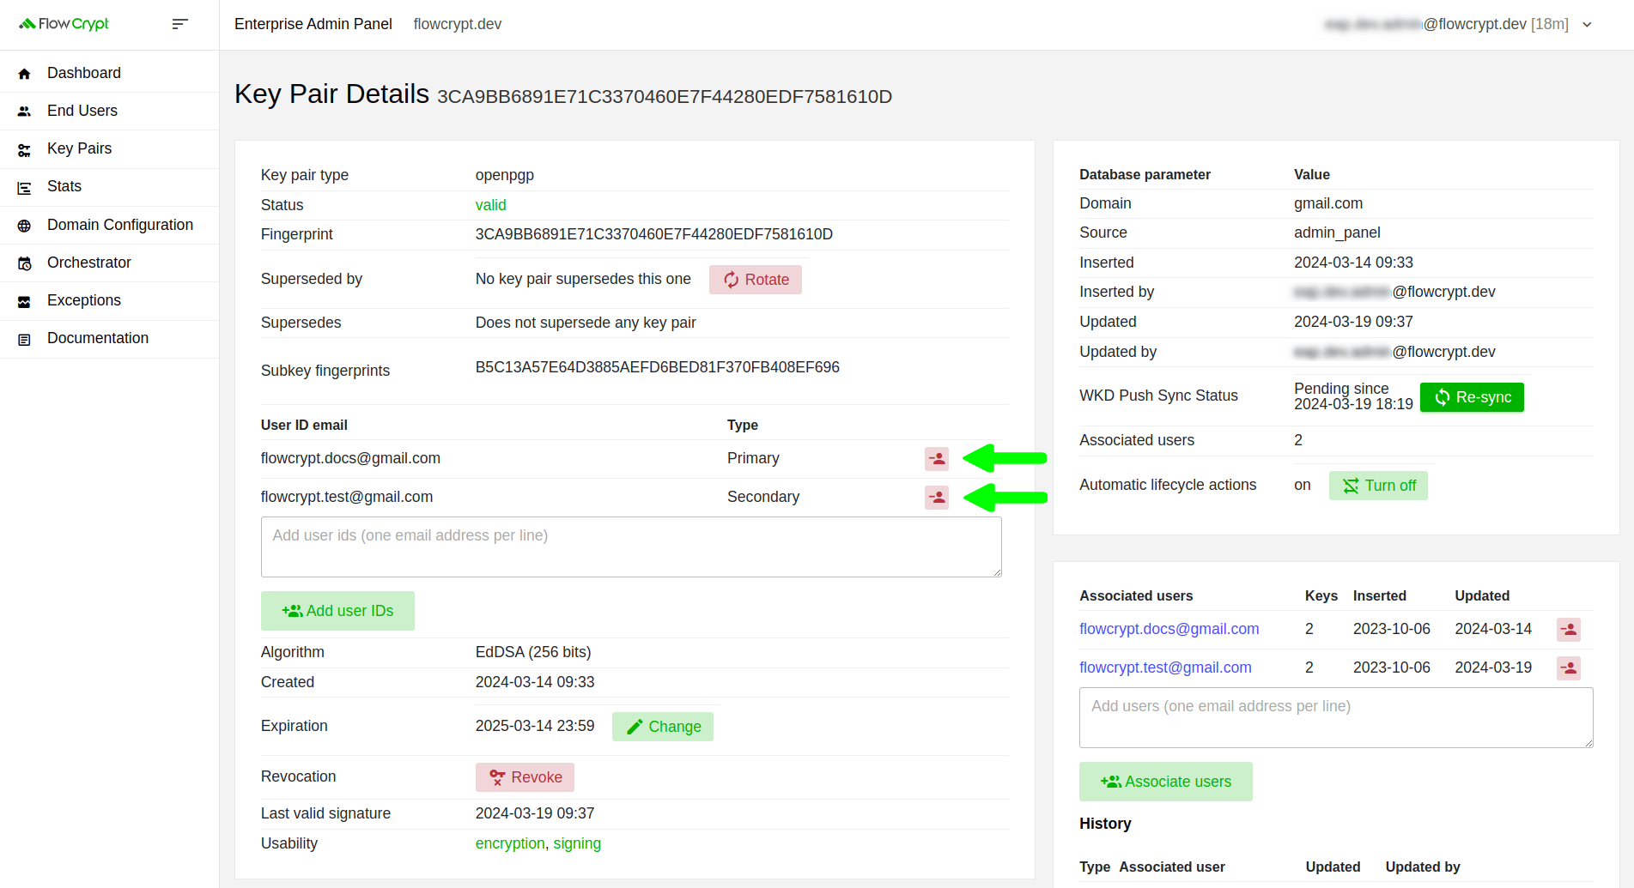
Task: Disassociate user flowcrypt.docs@gmail.com
Action: pyautogui.click(x=1569, y=630)
